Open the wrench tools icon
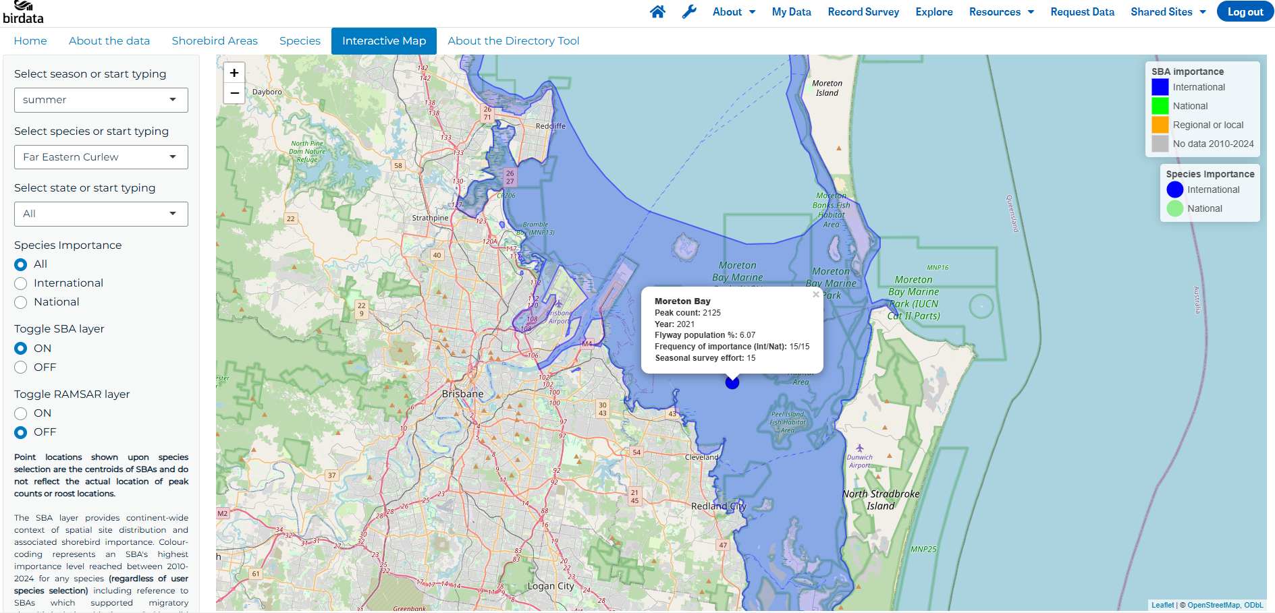 coord(689,11)
